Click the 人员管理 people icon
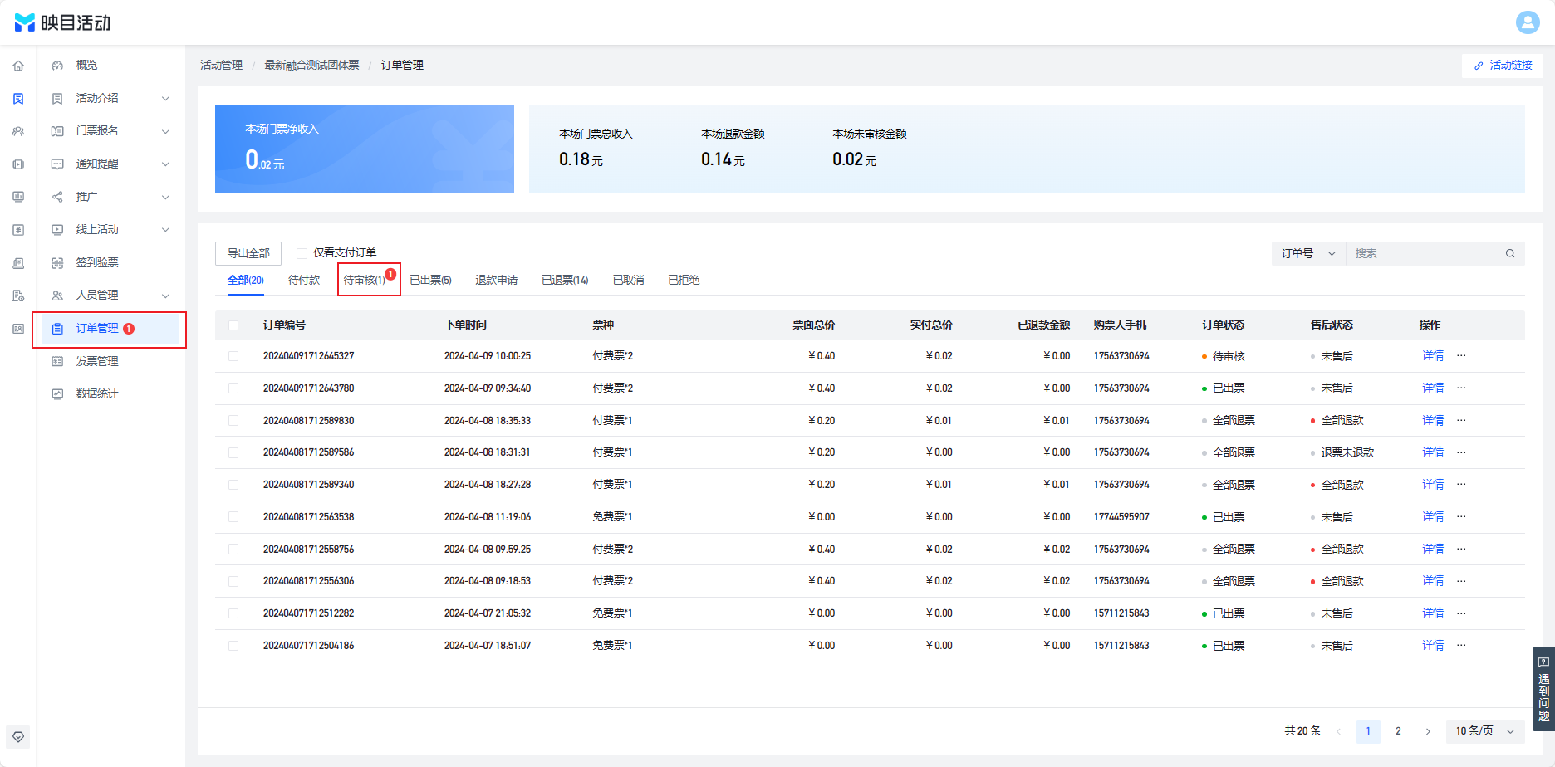Screen dimensions: 1555x767 coord(57,295)
